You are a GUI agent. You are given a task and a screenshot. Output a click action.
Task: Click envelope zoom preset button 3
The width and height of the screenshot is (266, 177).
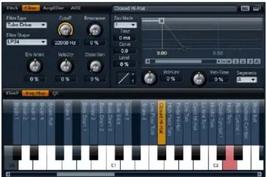[x=250, y=61]
